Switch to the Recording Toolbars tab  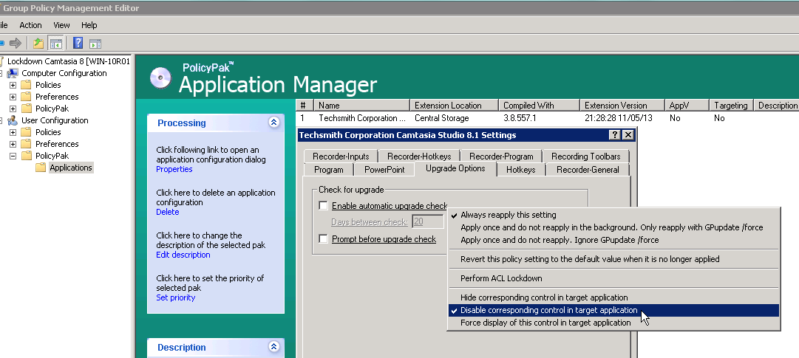(x=586, y=156)
